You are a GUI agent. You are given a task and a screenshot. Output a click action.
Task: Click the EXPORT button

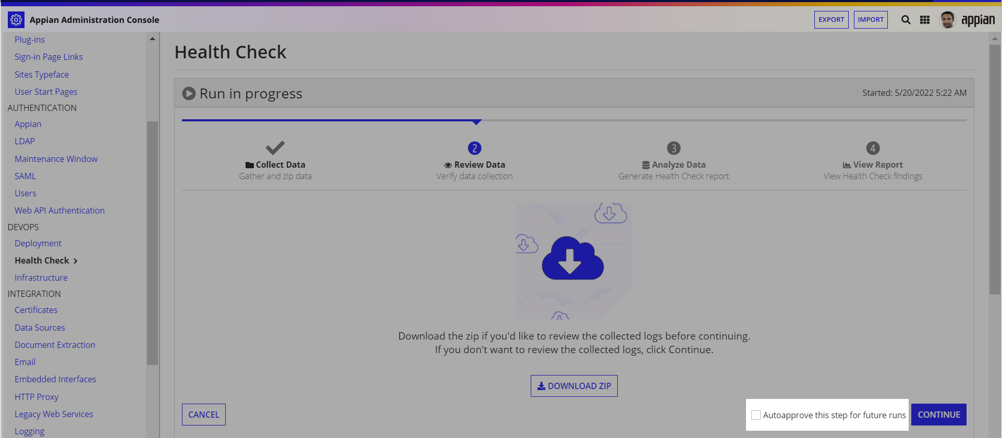(832, 20)
